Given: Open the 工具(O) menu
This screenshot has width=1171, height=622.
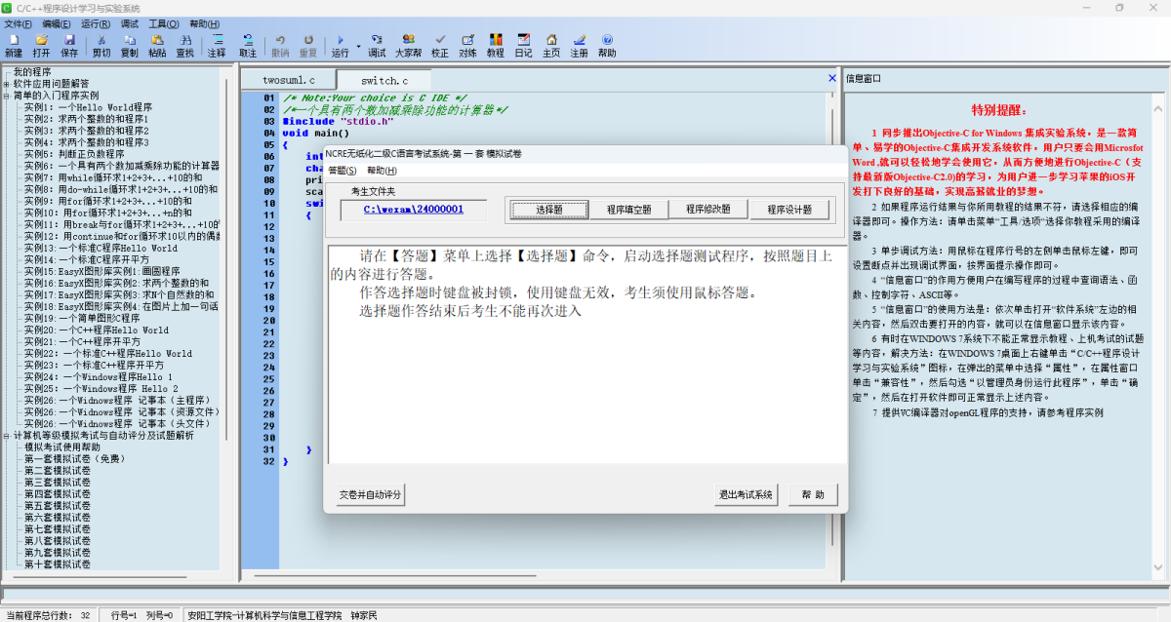Looking at the screenshot, I should pos(163,23).
